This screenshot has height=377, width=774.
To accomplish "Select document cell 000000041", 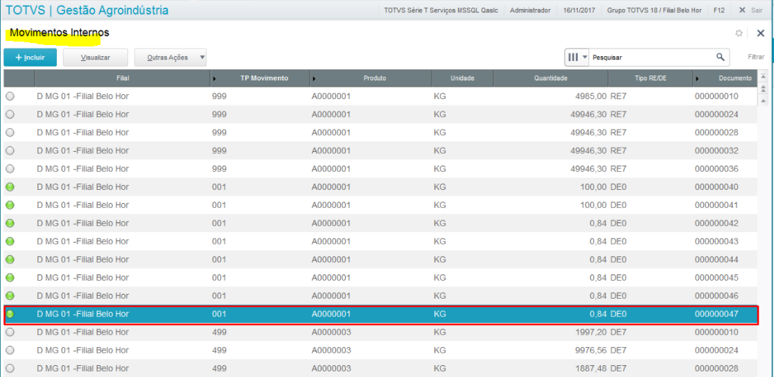I will [716, 204].
